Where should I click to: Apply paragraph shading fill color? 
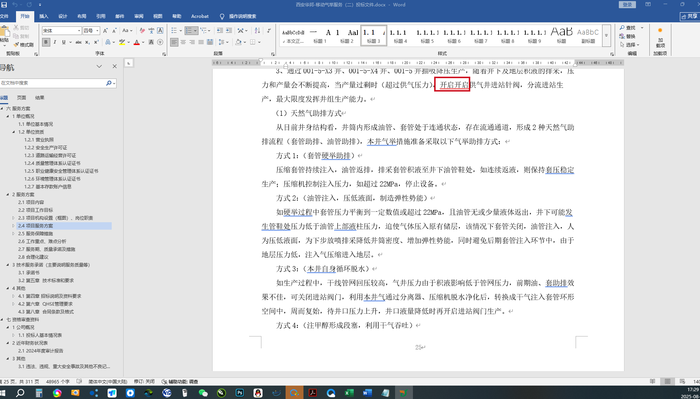239,42
